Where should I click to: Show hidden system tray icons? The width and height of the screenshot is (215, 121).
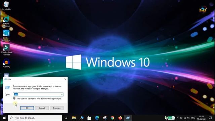click(x=177, y=118)
